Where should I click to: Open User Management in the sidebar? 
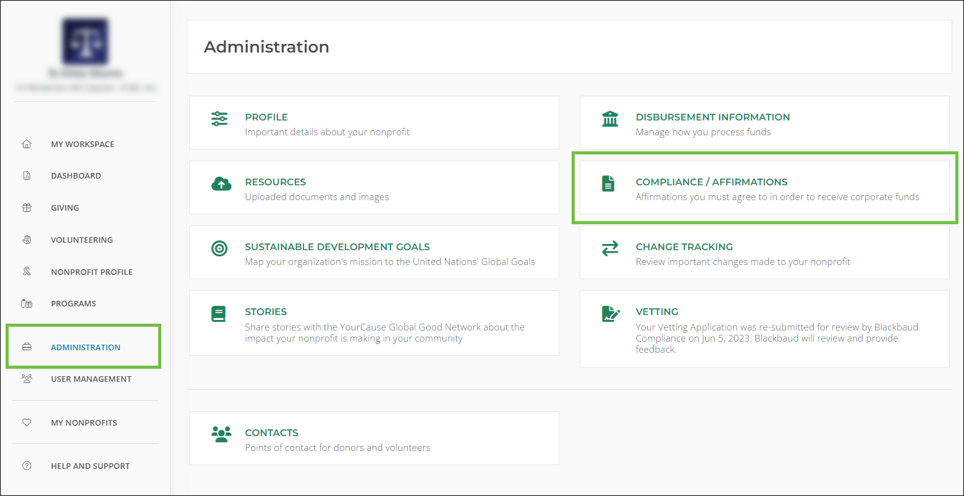pos(91,379)
